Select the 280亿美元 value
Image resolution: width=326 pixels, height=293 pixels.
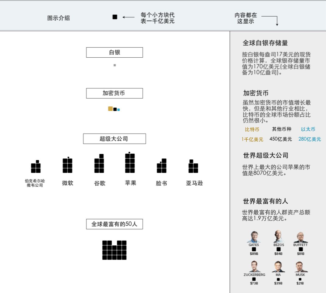tap(310, 139)
